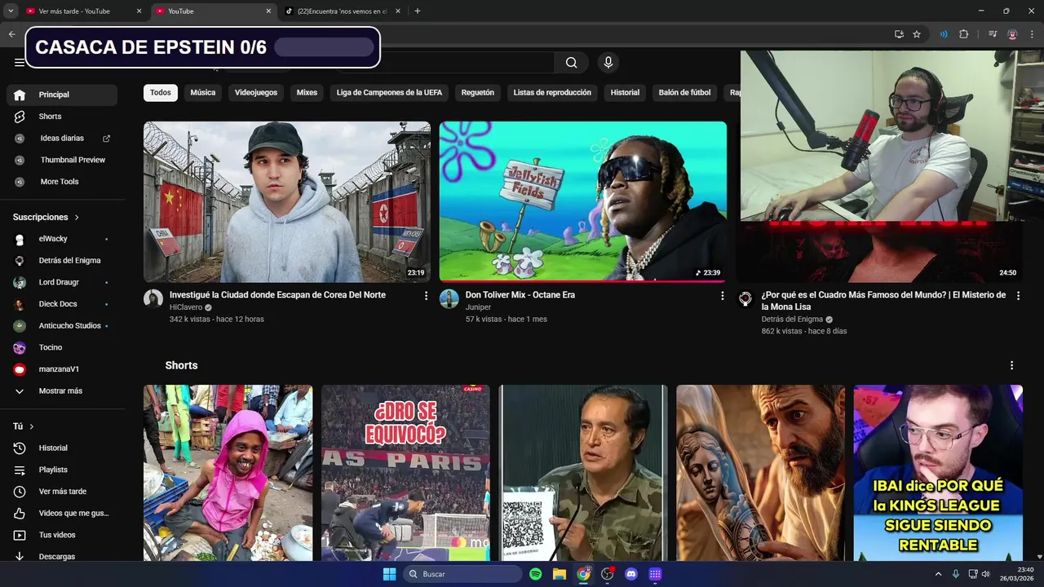Open Historial in sidebar
The image size is (1044, 587).
pos(62,448)
